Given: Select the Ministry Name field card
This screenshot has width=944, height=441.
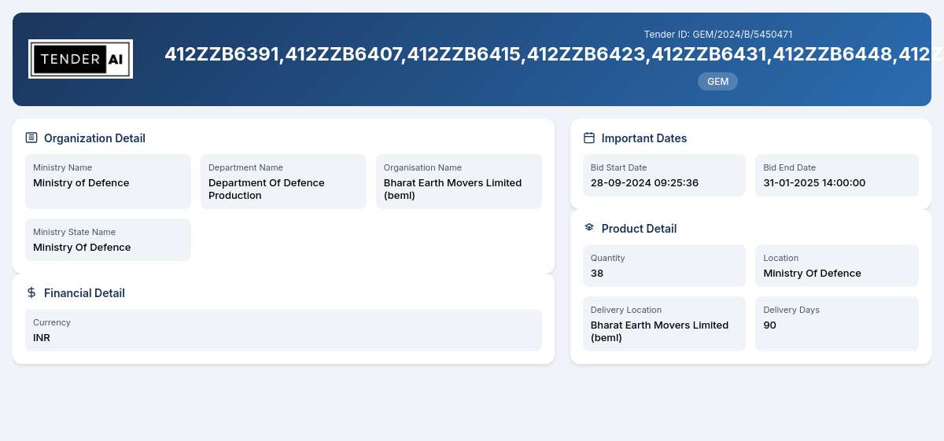Looking at the screenshot, I should click(x=108, y=182).
